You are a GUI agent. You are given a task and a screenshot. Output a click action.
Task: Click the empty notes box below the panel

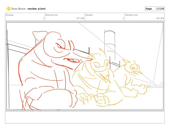point(85,117)
